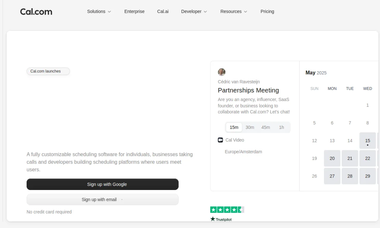Screen dimensions: 380x228
Task: Select the 45m duration option
Action: (266, 127)
